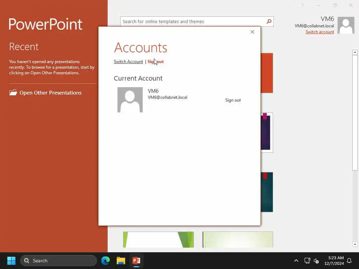Click scrollbar down arrow in templates list
Image resolution: width=359 pixels, height=269 pixels.
(355, 244)
